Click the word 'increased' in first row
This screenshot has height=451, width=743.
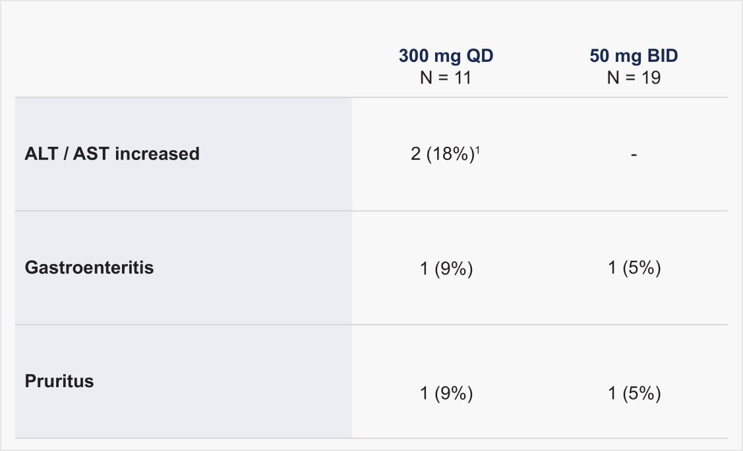(158, 154)
